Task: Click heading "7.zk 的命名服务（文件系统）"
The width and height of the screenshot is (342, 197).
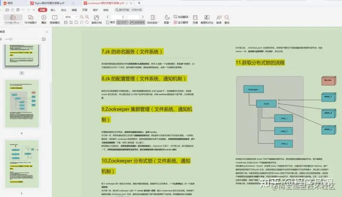Action: pos(132,52)
